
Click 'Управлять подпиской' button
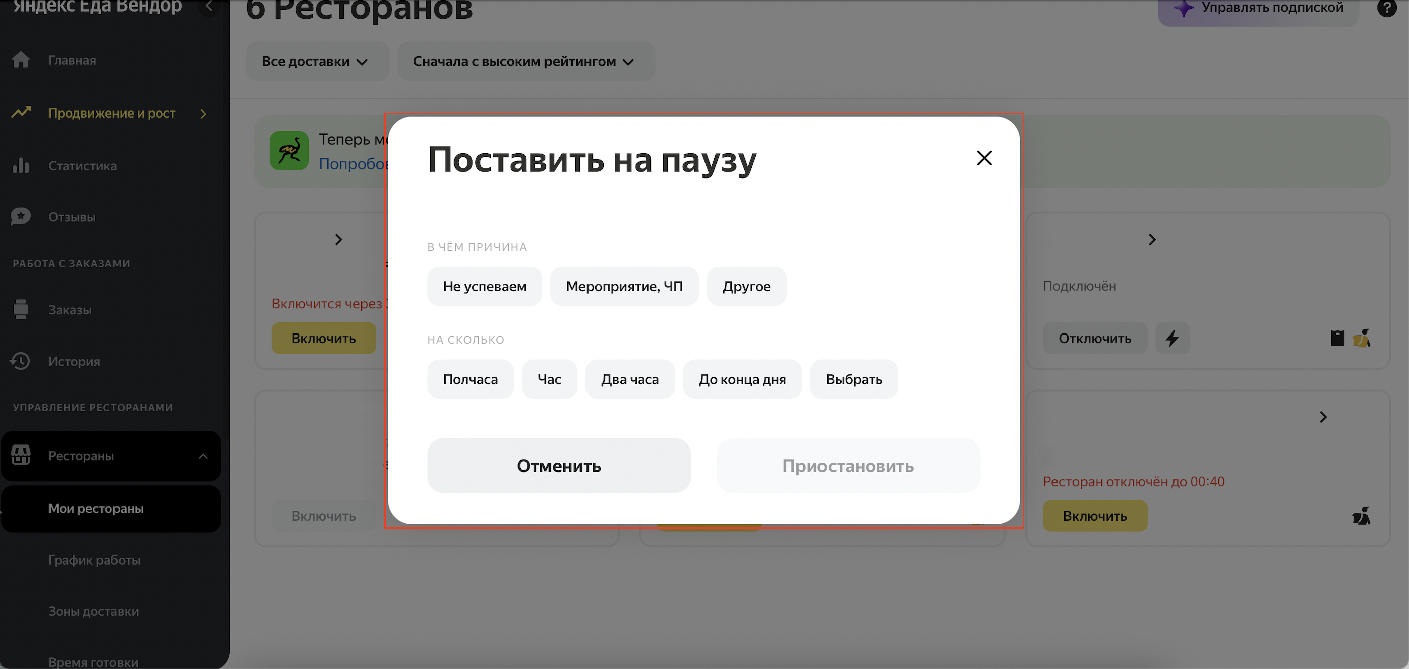tap(1258, 11)
